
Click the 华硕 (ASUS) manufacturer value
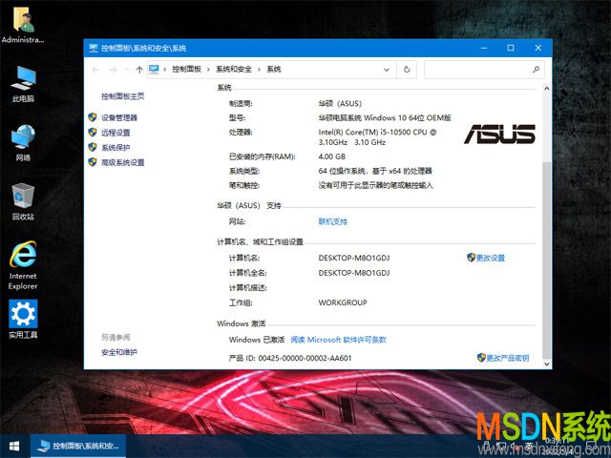click(340, 104)
